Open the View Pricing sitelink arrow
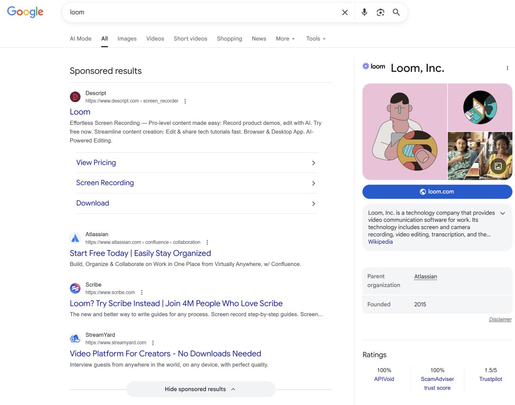Viewport: 515px width, 405px height. coord(314,163)
